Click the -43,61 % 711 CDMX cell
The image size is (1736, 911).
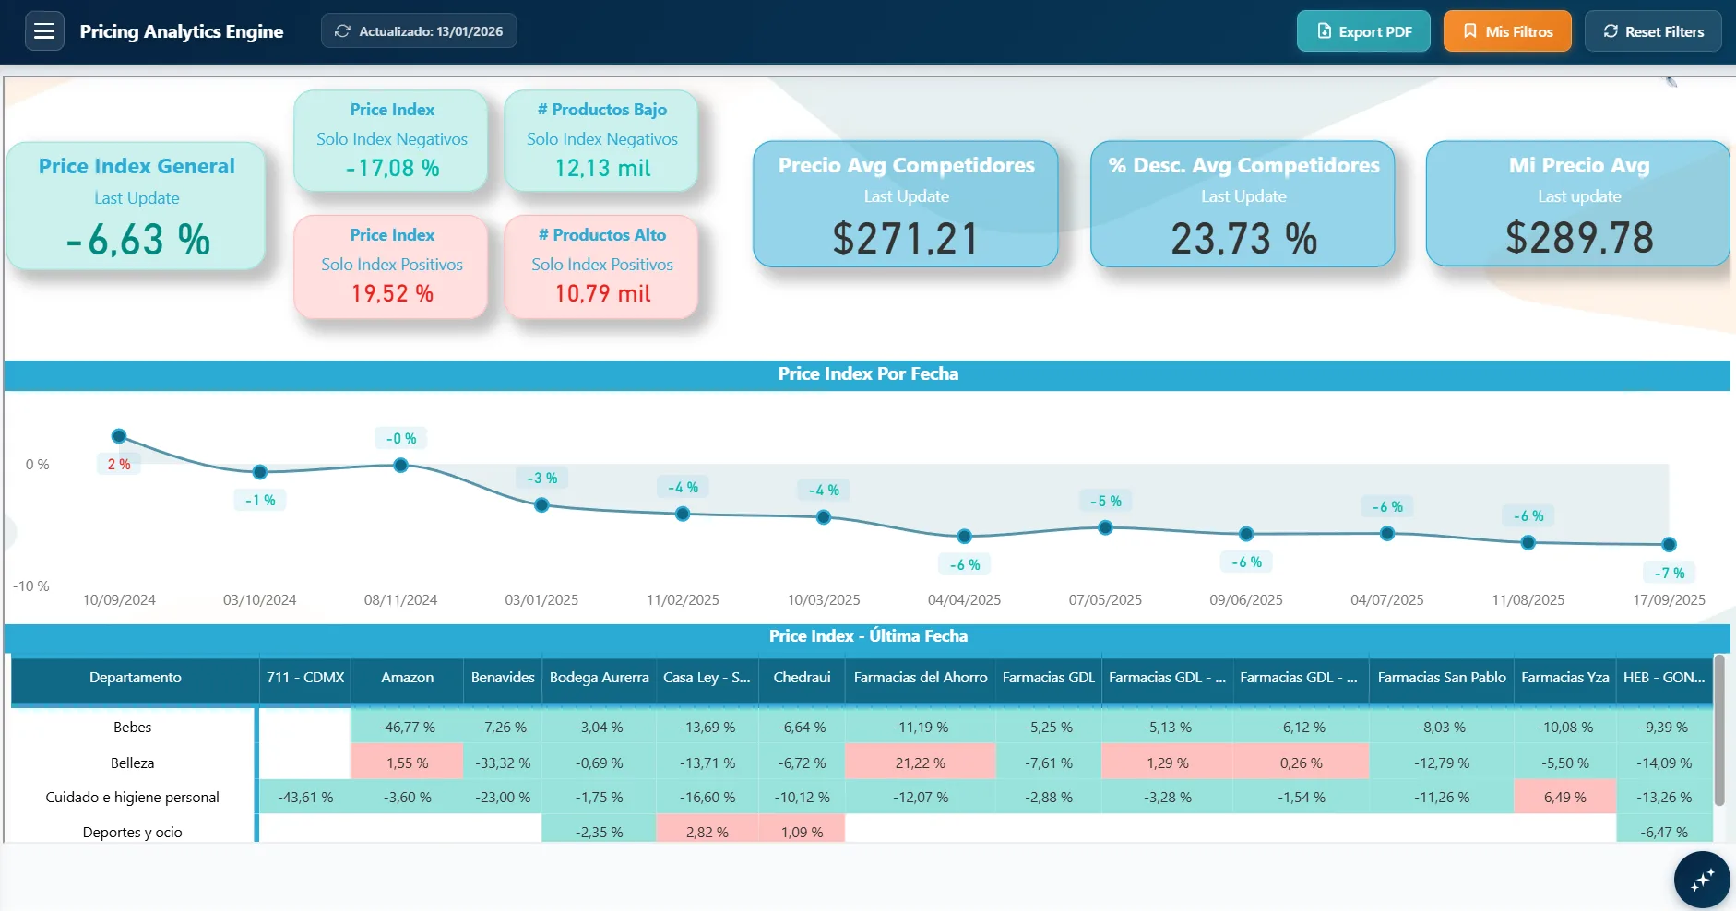305,798
